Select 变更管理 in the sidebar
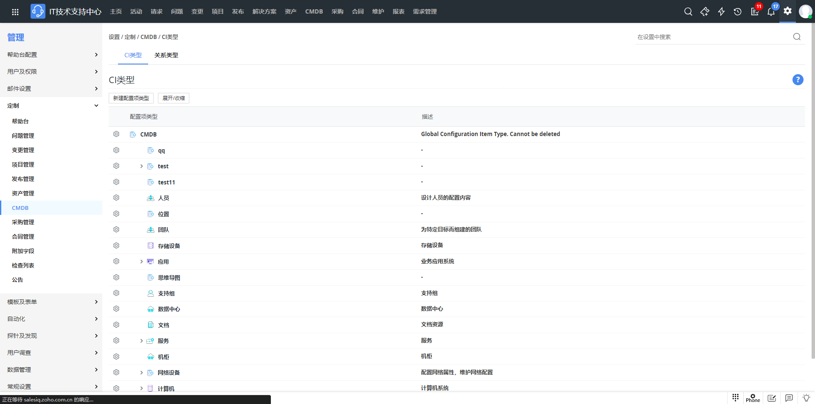This screenshot has height=404, width=815. click(x=23, y=150)
